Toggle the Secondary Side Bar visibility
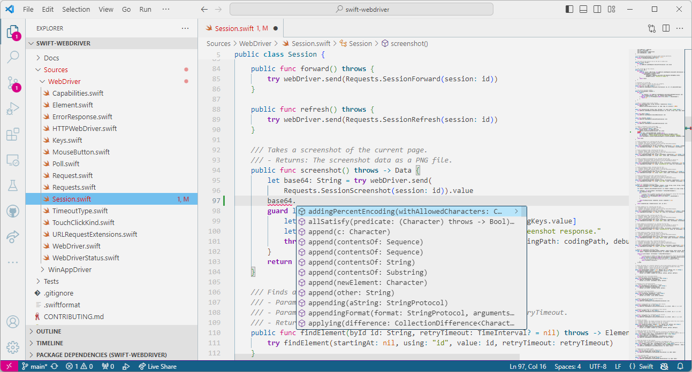The width and height of the screenshot is (692, 372). pos(597,9)
